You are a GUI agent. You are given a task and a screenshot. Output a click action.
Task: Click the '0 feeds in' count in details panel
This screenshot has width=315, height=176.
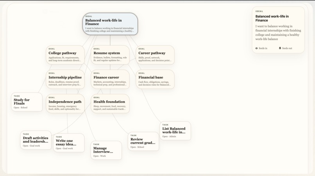pos(261,48)
